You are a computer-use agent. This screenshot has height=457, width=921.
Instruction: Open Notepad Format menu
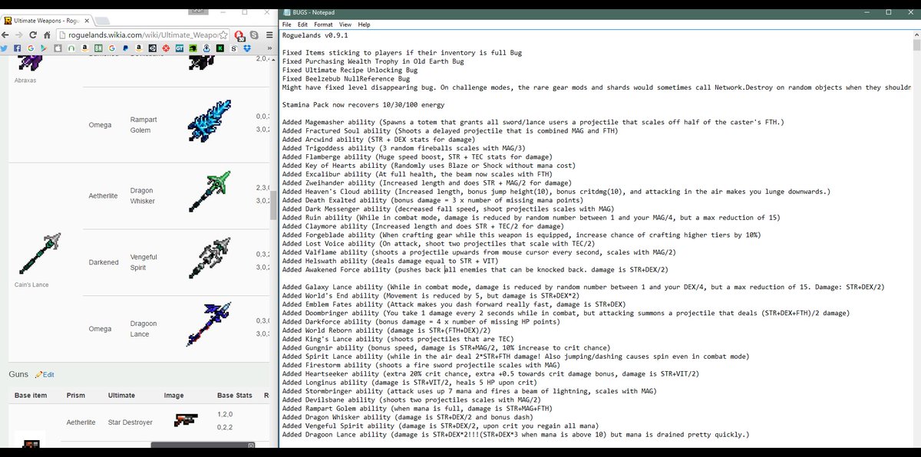[x=325, y=25]
